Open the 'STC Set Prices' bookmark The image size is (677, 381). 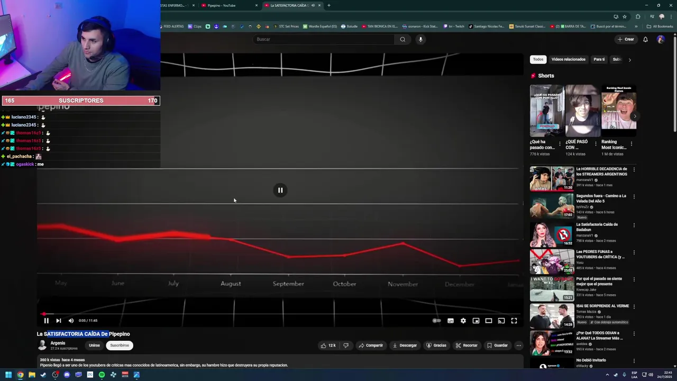click(286, 26)
